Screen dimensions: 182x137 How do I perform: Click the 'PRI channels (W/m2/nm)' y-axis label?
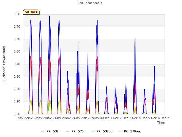coord(4,65)
